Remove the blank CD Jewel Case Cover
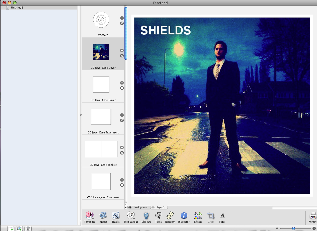Viewport: 317px width, 231px height. (122, 88)
